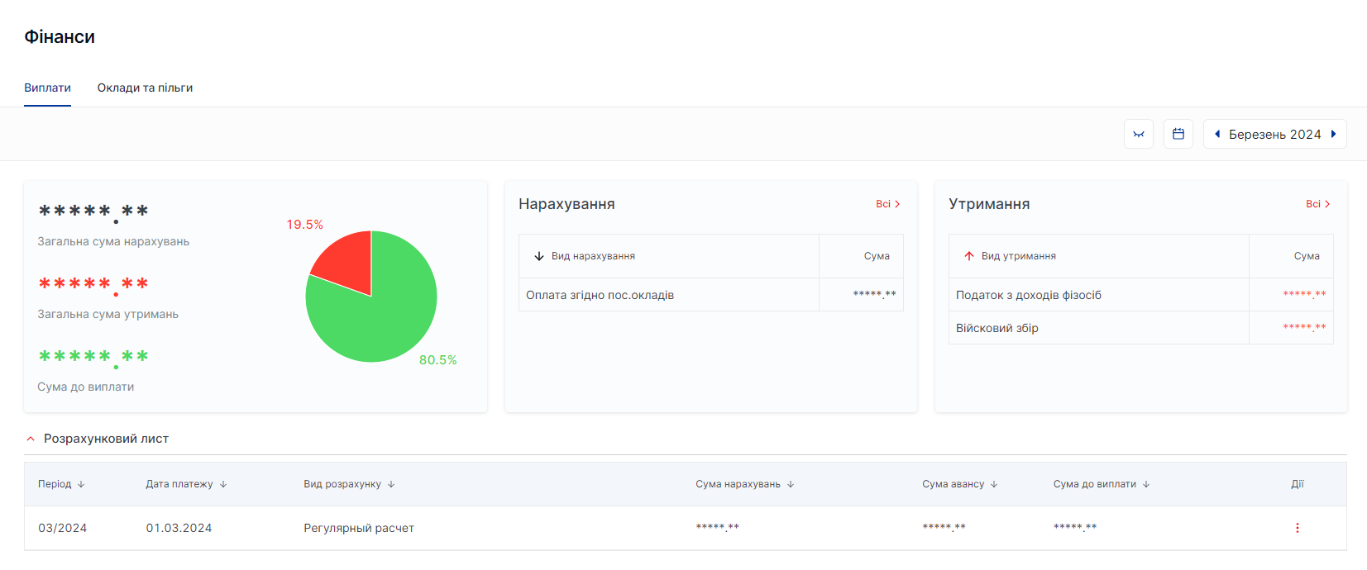Image resolution: width=1367 pixels, height=570 pixels.
Task: Sort by Сума до виплати column
Action: (x=1102, y=484)
